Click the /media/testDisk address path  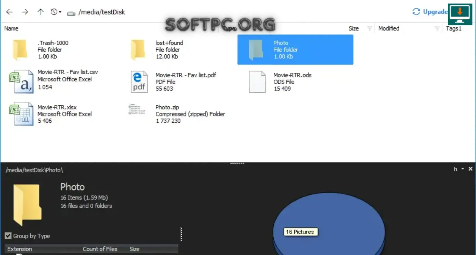click(x=101, y=12)
